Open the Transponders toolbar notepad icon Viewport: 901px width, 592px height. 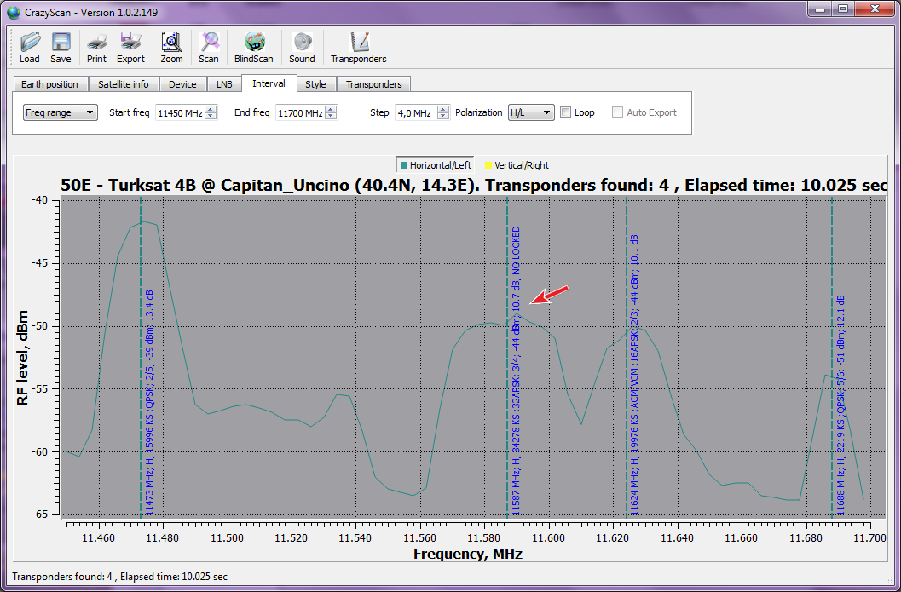coord(359,43)
